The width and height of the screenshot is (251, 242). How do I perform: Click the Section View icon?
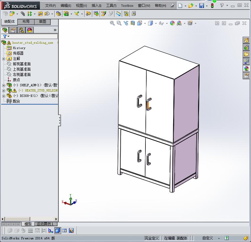point(132,23)
